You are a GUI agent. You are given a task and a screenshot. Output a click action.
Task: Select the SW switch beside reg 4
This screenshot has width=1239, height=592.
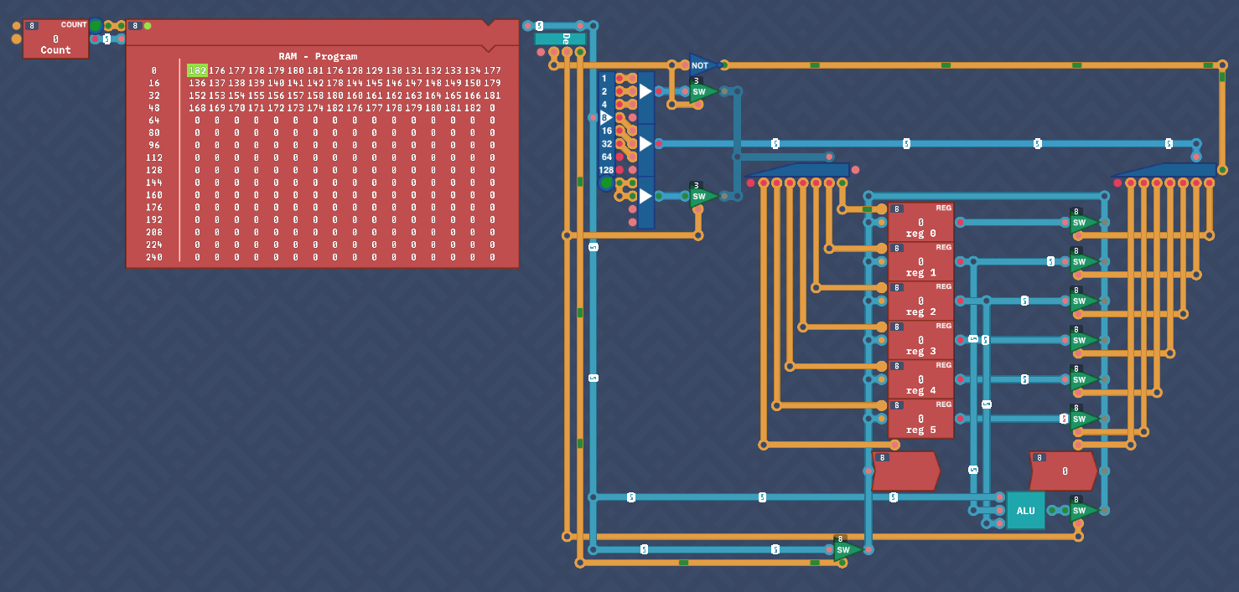1083,379
